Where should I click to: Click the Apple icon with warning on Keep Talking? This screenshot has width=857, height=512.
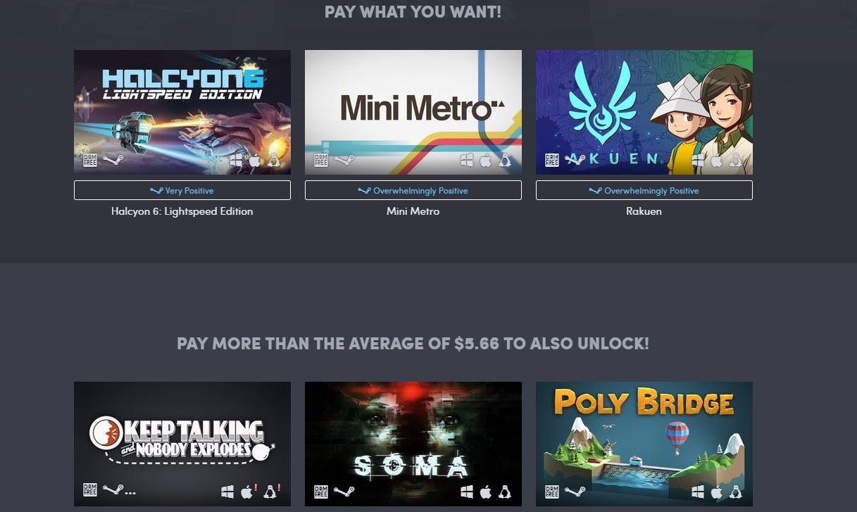click(x=249, y=491)
